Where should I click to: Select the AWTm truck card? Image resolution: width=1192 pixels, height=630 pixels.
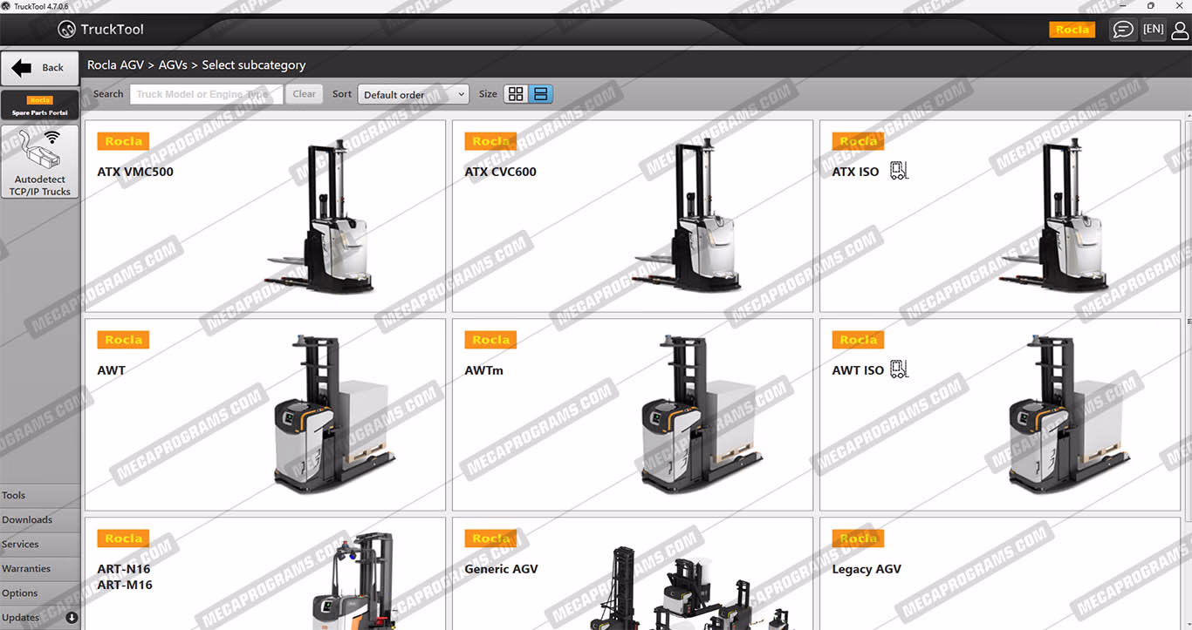pos(633,415)
